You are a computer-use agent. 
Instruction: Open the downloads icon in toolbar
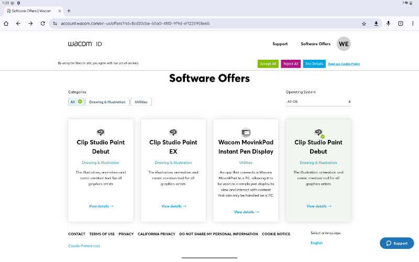click(x=376, y=24)
